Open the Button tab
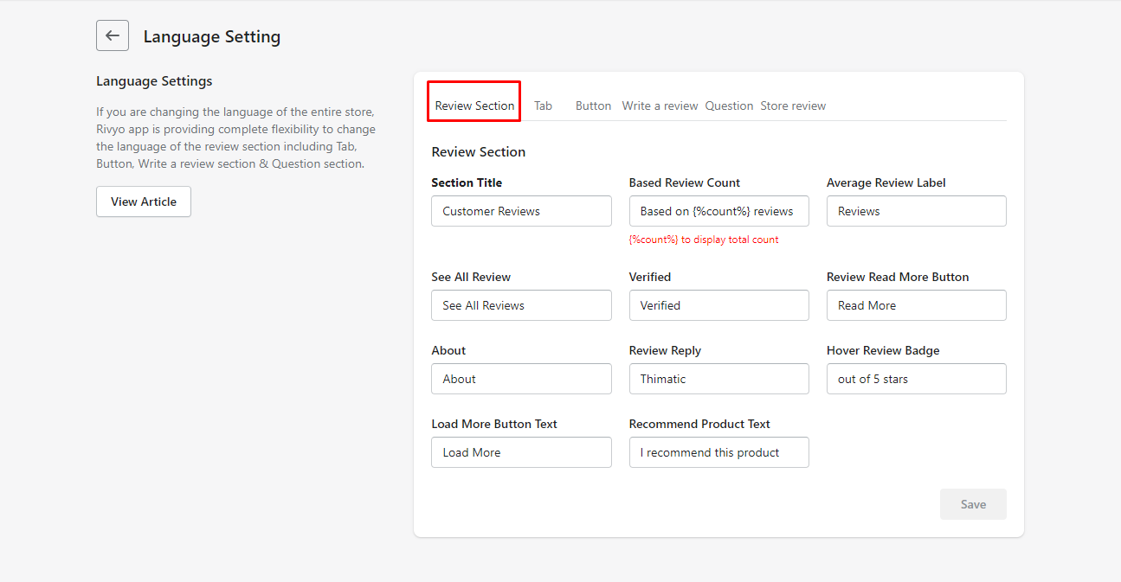The width and height of the screenshot is (1121, 582). 593,105
